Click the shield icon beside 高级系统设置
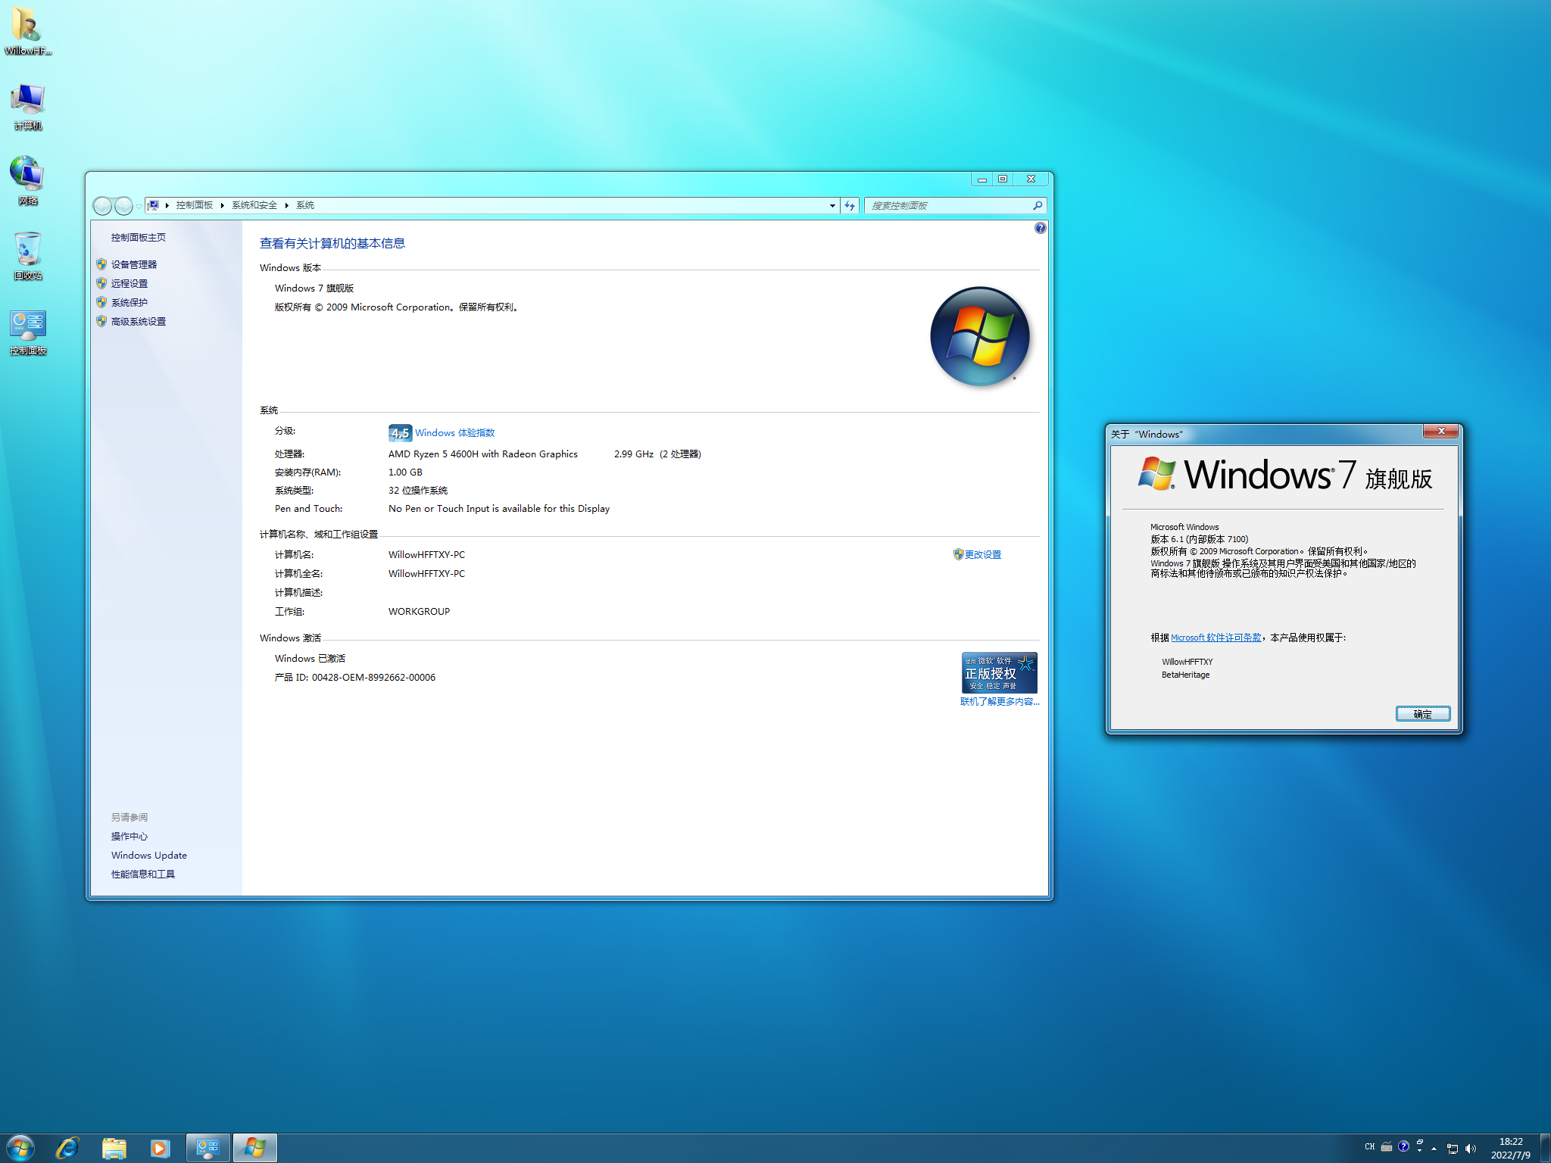This screenshot has width=1551, height=1163. pyautogui.click(x=101, y=321)
